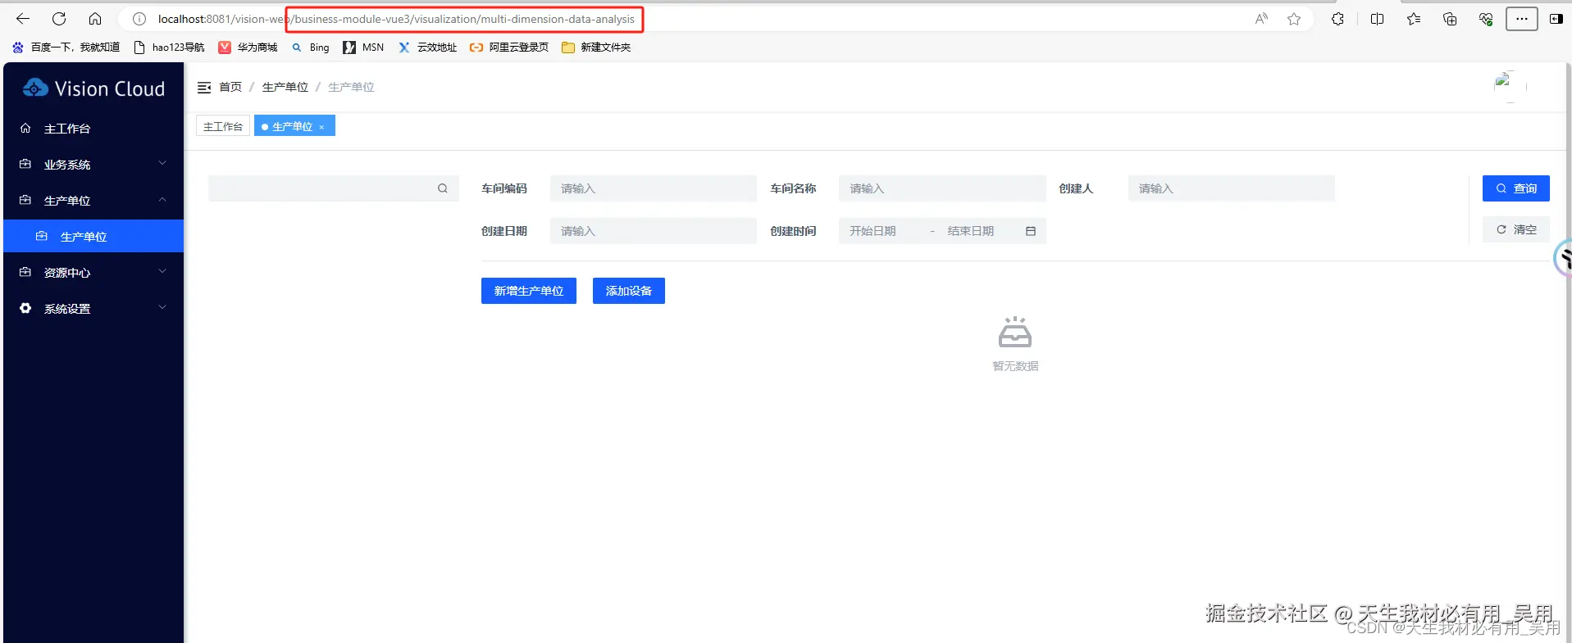Focus 创建人 input field
Viewport: 1572px width, 643px height.
tap(1232, 188)
